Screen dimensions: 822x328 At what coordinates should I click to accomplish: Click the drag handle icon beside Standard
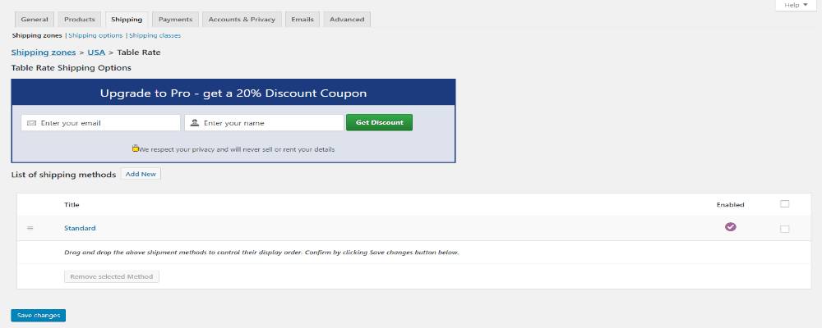[x=30, y=228]
